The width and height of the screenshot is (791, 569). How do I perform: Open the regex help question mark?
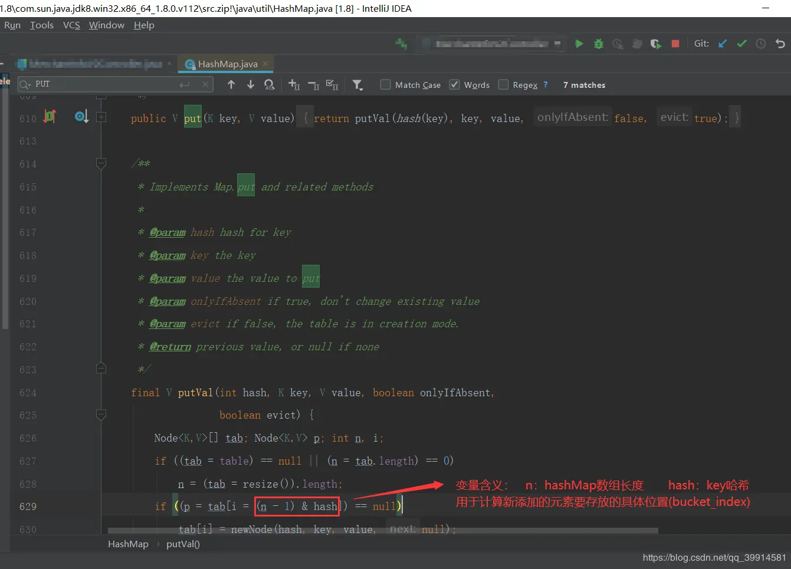tap(546, 84)
